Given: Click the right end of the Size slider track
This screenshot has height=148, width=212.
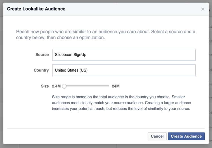Looking at the screenshot, I should coord(109,86).
